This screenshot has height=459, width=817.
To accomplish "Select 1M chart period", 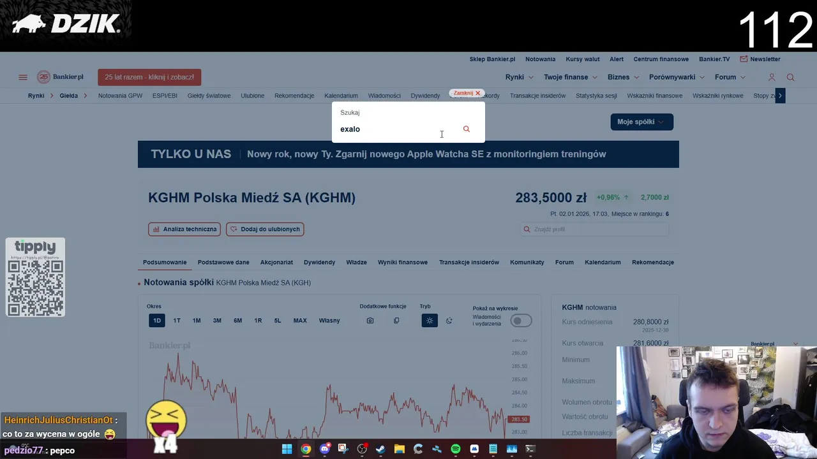I will [x=197, y=321].
